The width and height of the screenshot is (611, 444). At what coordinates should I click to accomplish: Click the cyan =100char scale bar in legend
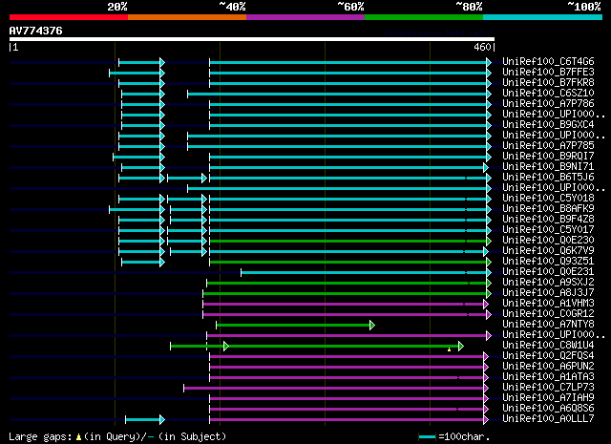tap(427, 436)
